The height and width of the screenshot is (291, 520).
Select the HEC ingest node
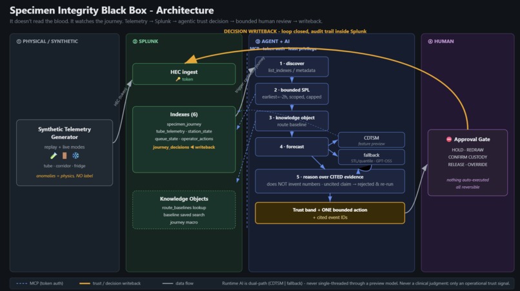pos(184,74)
